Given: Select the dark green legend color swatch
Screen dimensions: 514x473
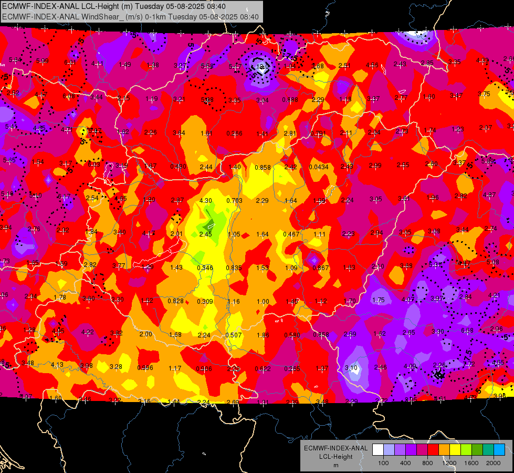Looking at the screenshot, I should [x=477, y=449].
